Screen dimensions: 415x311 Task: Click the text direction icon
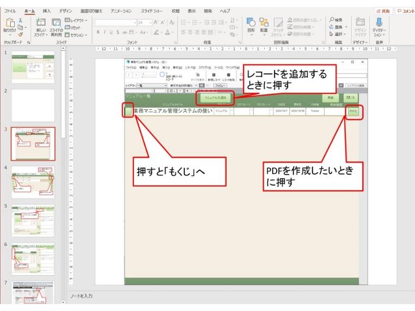(233, 20)
